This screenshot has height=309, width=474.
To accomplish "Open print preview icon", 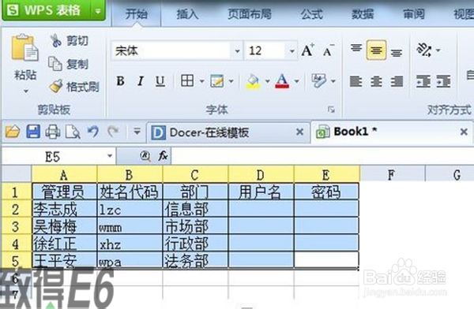I will [73, 132].
